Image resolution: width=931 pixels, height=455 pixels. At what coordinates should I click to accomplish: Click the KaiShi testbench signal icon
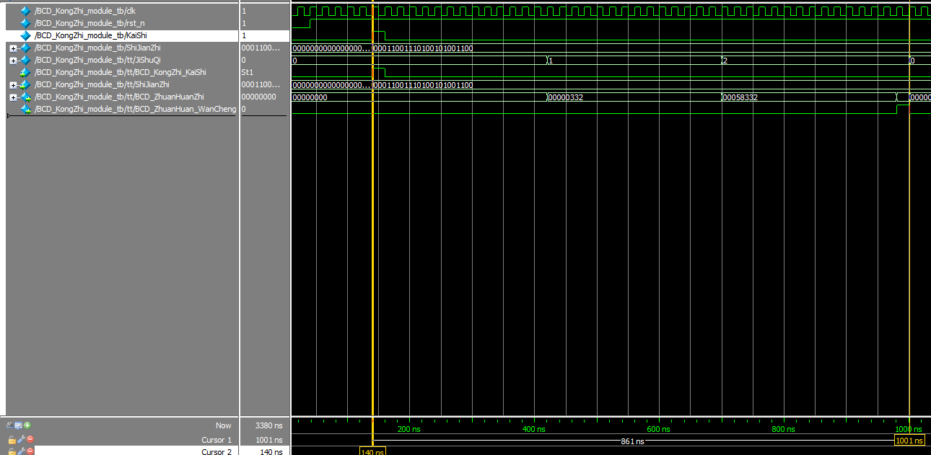(x=25, y=35)
